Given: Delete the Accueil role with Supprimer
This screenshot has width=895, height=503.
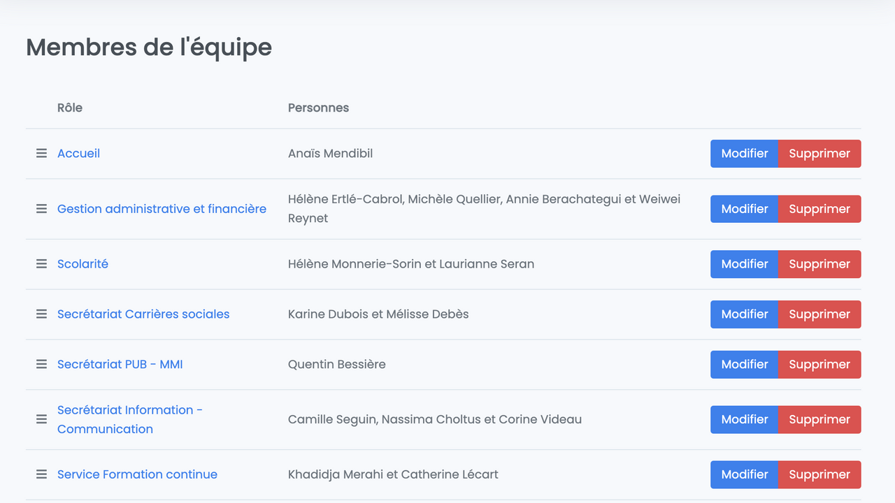Looking at the screenshot, I should point(819,154).
